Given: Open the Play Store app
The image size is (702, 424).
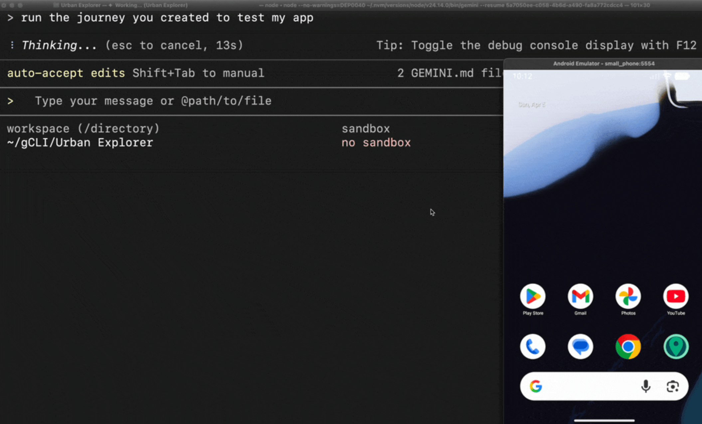Looking at the screenshot, I should tap(533, 297).
